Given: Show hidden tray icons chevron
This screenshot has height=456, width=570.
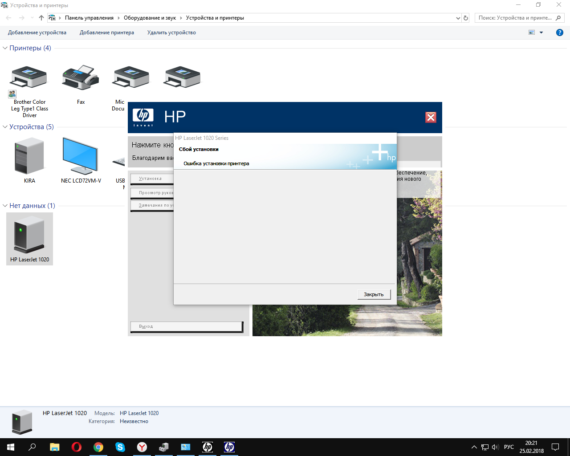Looking at the screenshot, I should [x=474, y=447].
